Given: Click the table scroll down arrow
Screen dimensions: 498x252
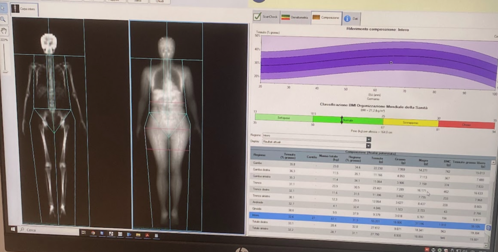Looking at the screenshot, I should (487, 244).
